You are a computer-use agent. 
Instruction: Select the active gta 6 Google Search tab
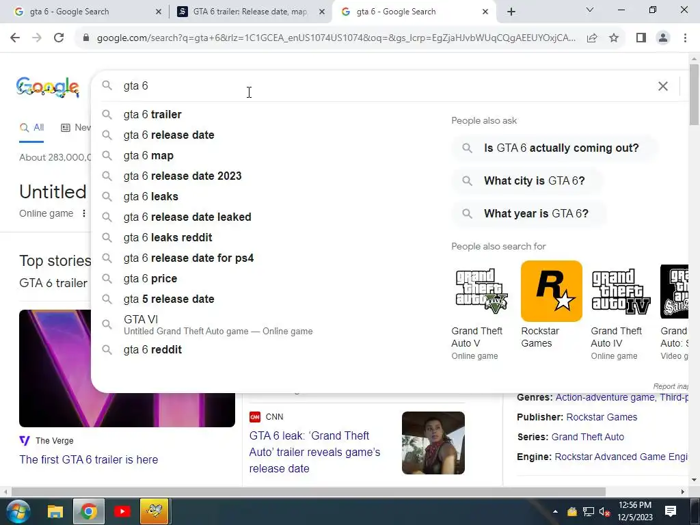point(414,12)
